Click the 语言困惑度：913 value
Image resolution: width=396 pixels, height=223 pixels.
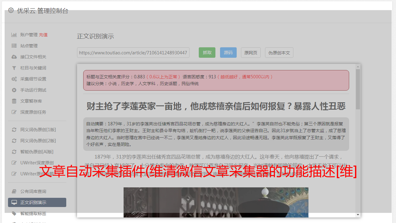pos(199,77)
